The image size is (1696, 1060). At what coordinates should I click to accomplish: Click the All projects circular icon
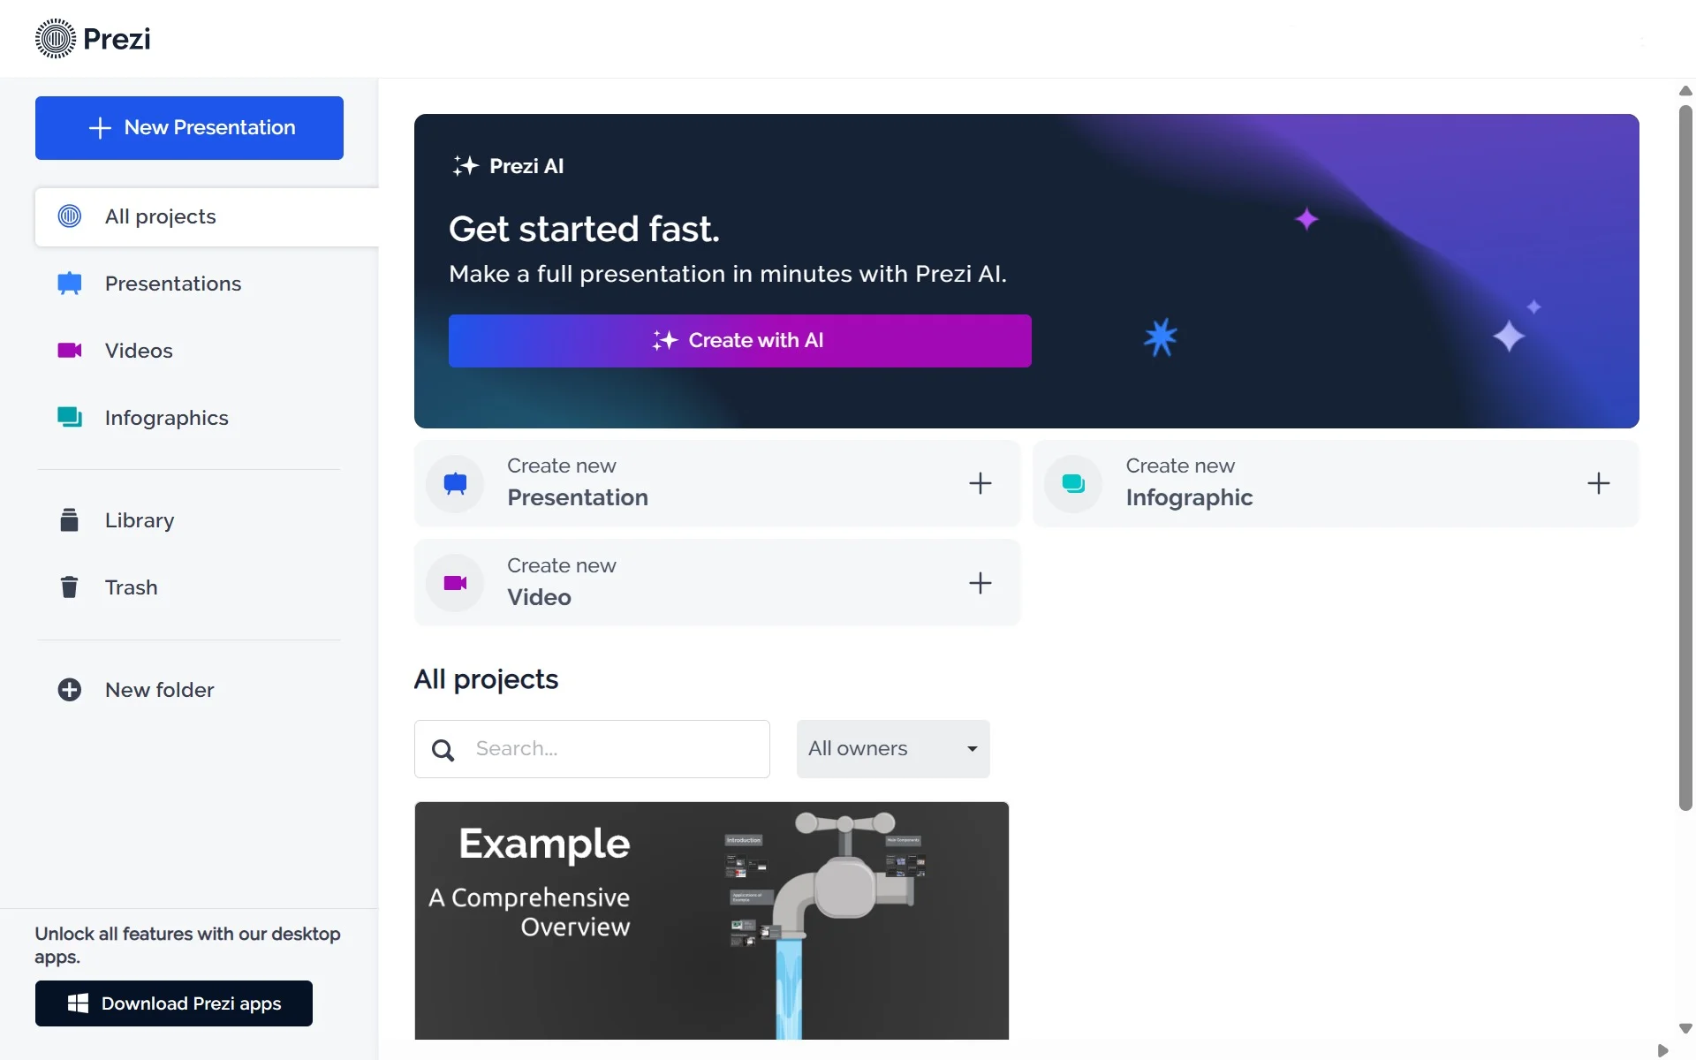click(70, 216)
